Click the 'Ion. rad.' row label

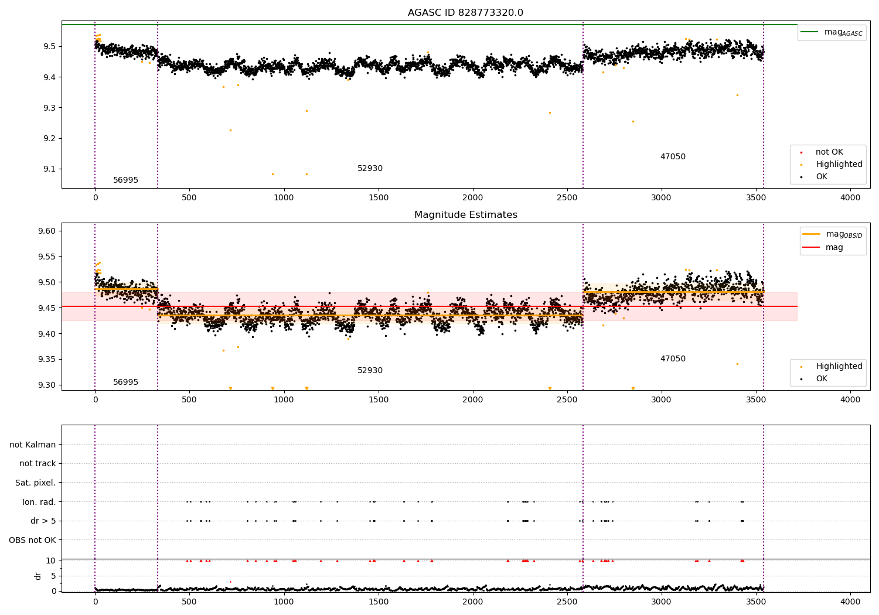39,502
